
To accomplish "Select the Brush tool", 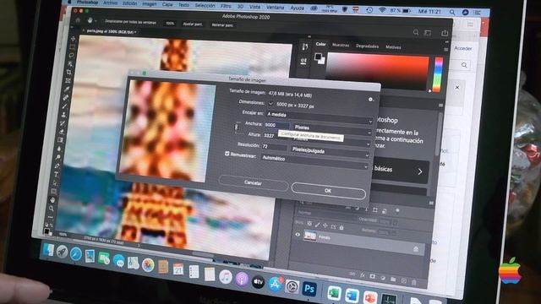I will (x=64, y=106).
